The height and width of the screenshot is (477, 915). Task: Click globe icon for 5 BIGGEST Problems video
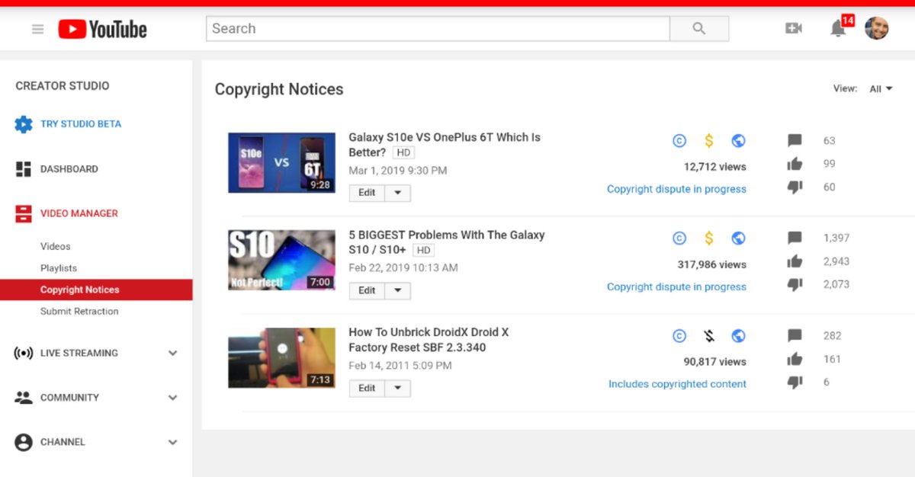[738, 238]
